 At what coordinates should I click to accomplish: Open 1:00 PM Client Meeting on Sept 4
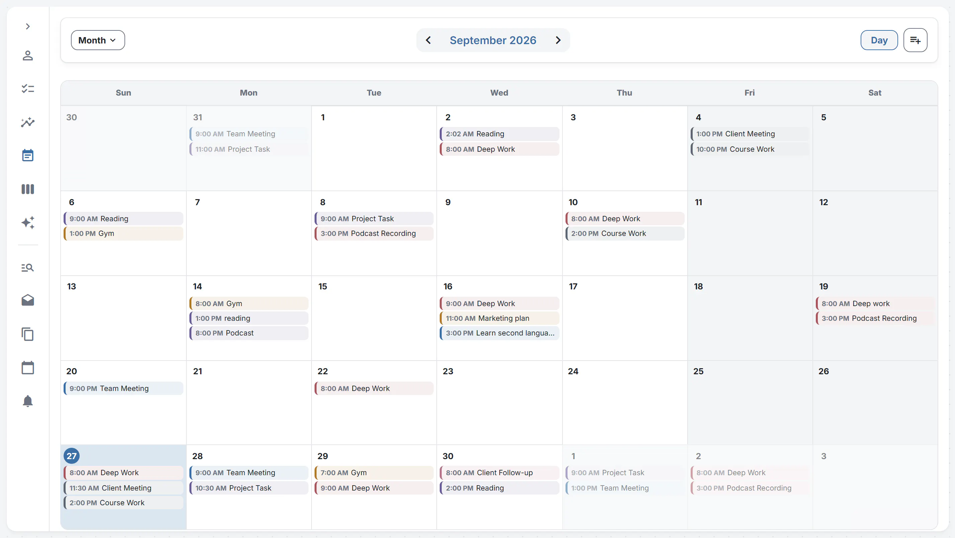tap(750, 134)
